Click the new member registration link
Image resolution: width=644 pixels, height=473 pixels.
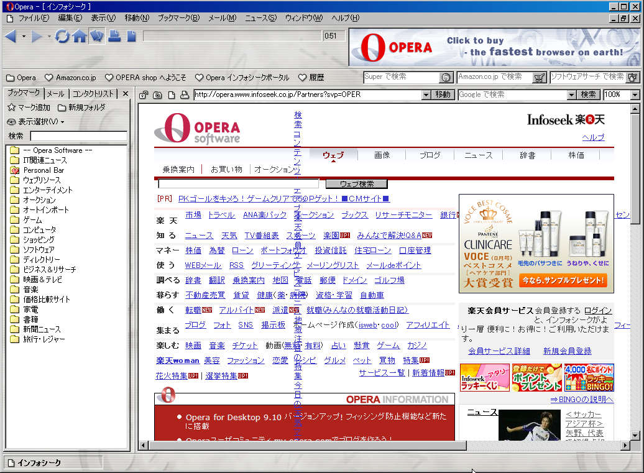click(567, 351)
